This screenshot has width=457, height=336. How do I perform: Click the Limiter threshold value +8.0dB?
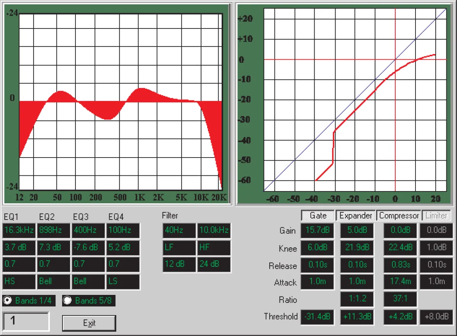click(436, 317)
